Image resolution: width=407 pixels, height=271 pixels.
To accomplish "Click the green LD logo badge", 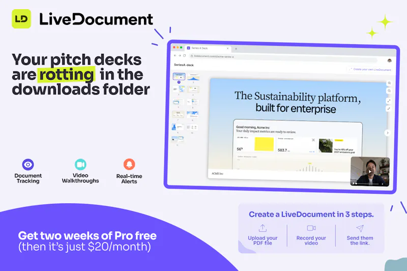I will tap(21, 19).
